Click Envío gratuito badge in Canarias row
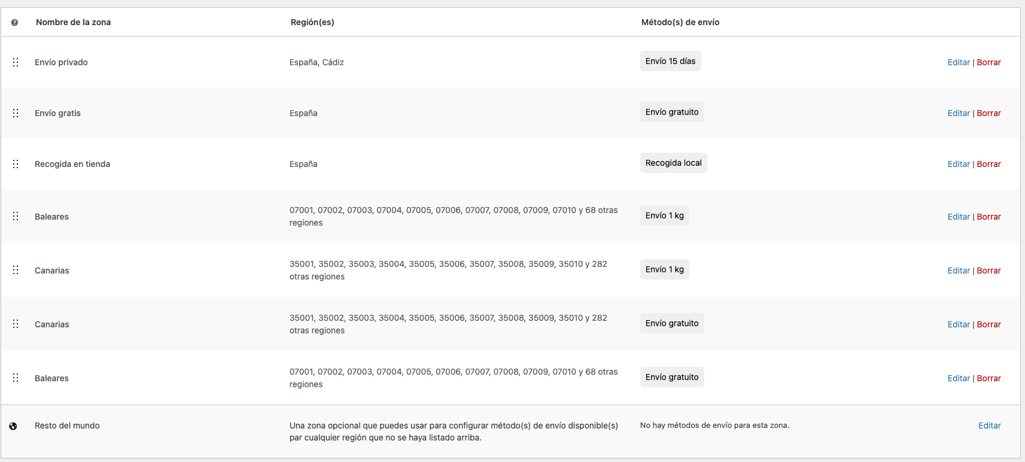Screen dimensions: 1025x462 672,323
